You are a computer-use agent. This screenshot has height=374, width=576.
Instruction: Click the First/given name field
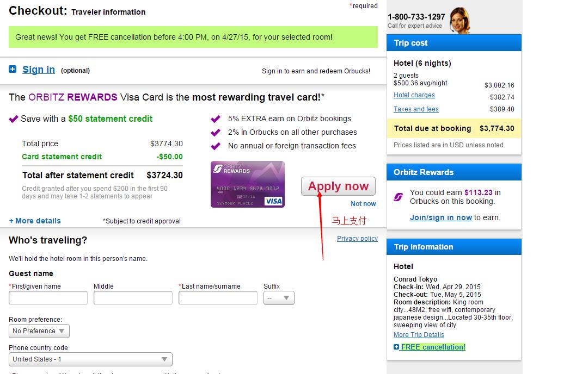[48, 298]
